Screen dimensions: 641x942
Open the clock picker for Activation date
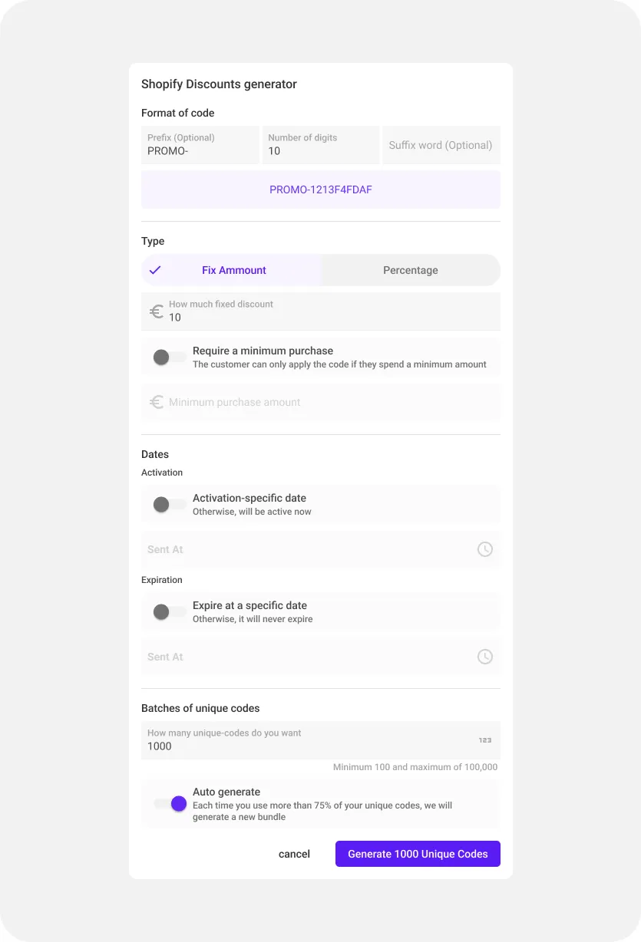click(485, 549)
